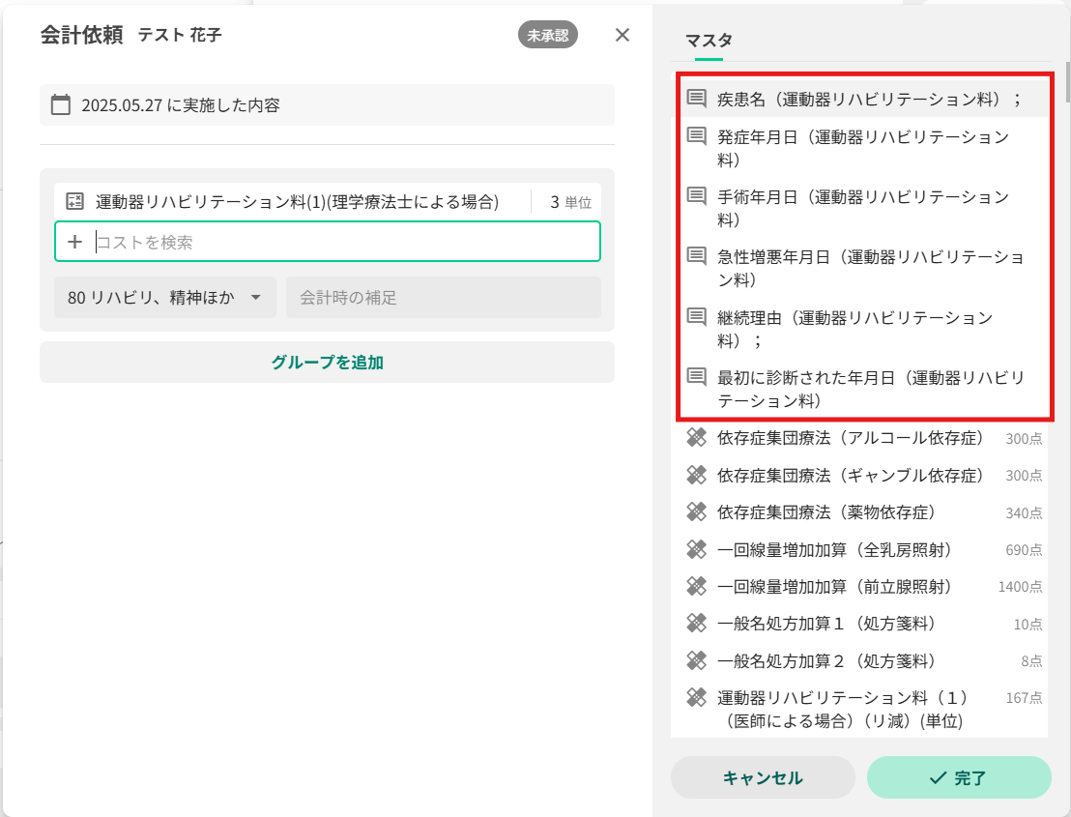The image size is (1071, 817).
Task: Click the calculator icon beside 運動器リハビリテーション料(1)
Action: point(74,202)
